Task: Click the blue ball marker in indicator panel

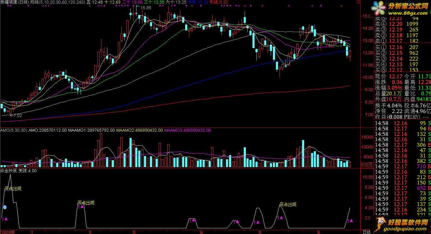Action: tap(5, 207)
